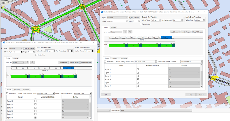Uncheck Signal 6 assigned to phase in Node 5653
Screen dimensions: 230x121
[35, 111]
